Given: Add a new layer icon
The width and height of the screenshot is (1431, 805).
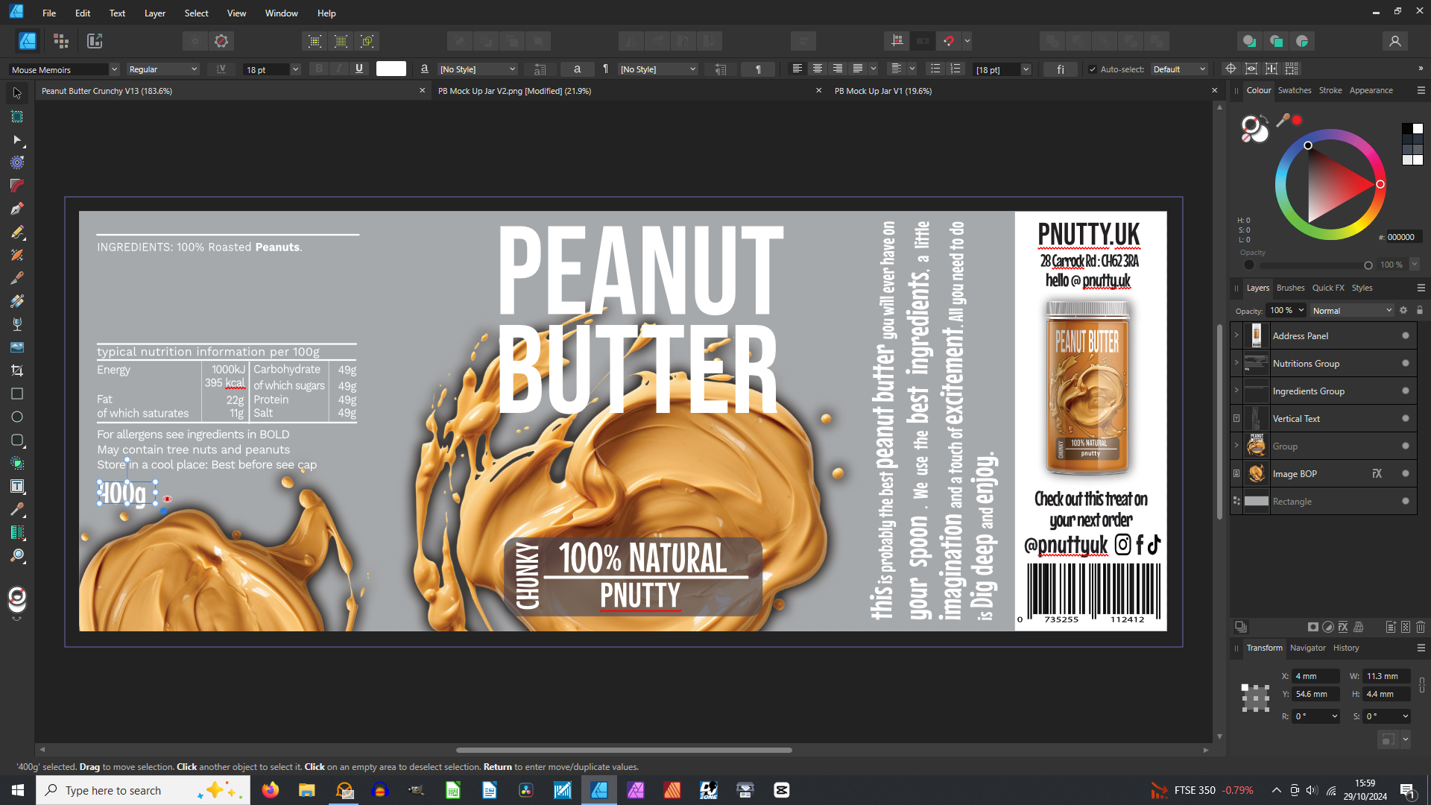Looking at the screenshot, I should (1391, 627).
